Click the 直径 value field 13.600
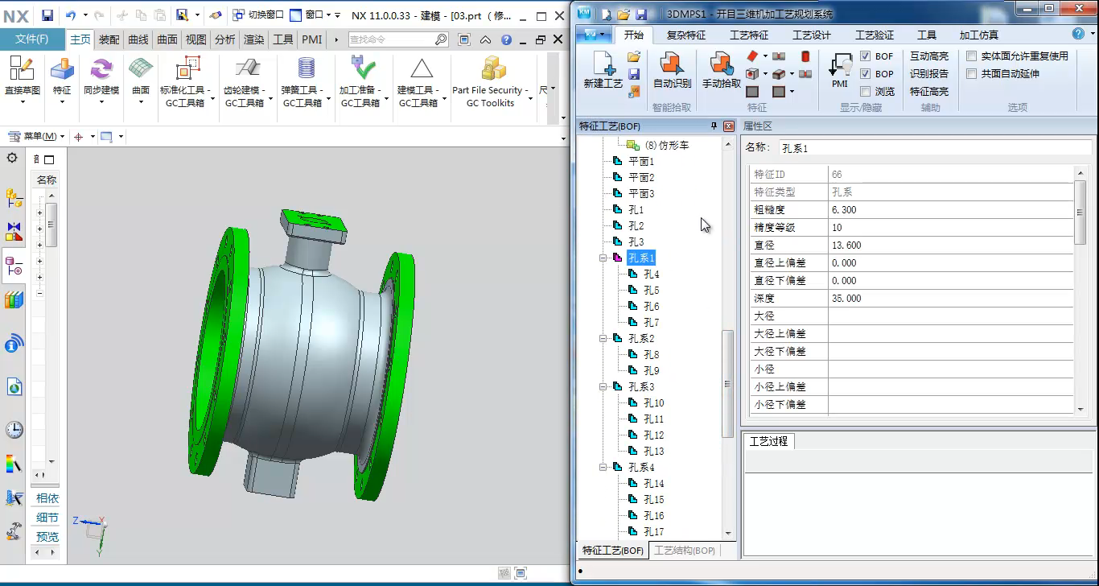The image size is (1099, 586). pos(949,246)
